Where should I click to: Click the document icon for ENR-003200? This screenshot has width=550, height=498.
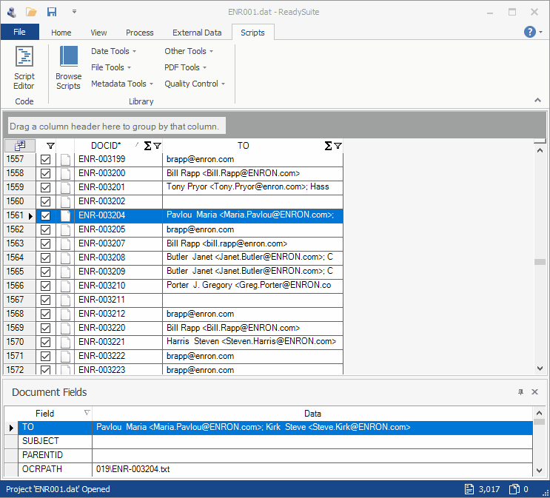(65, 174)
